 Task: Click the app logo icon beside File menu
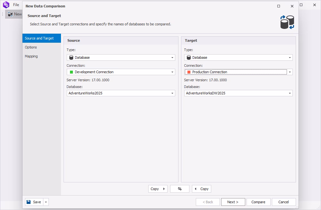[6, 4]
